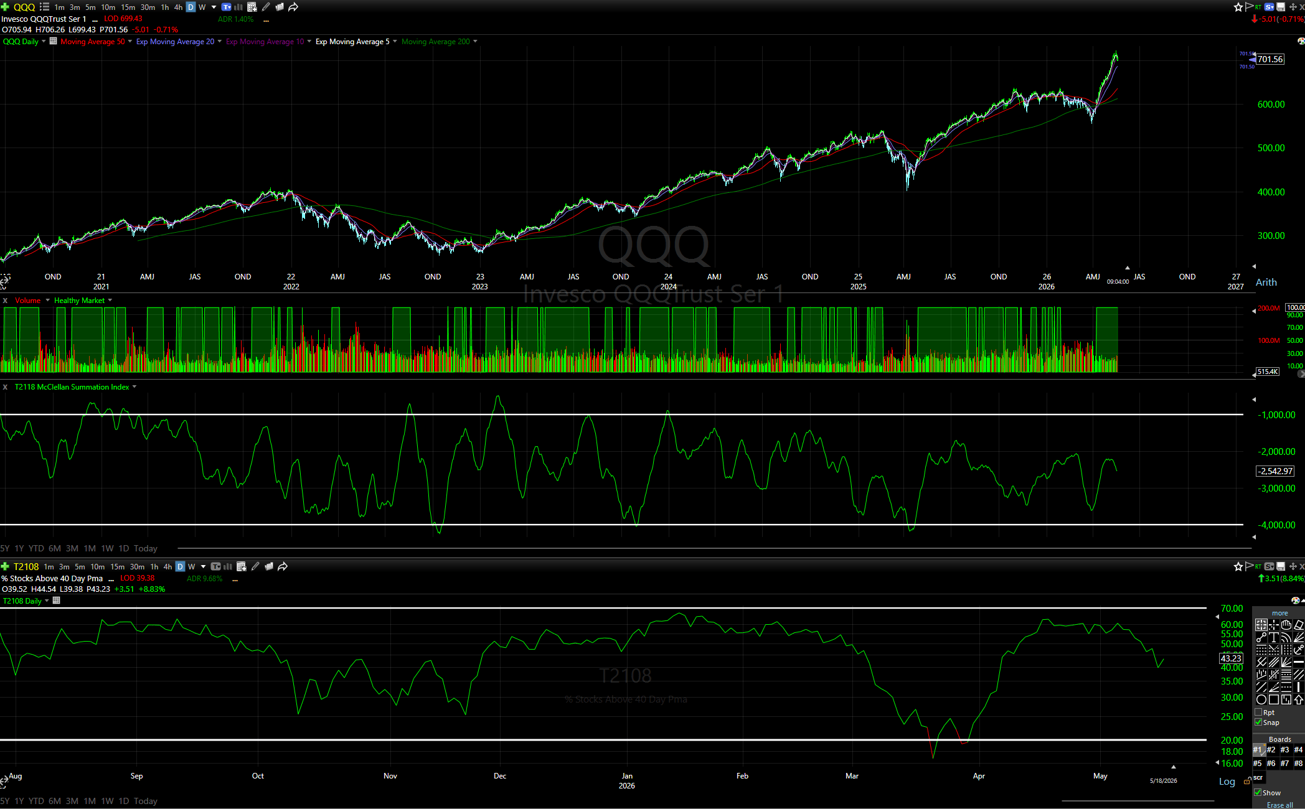The image size is (1305, 809).
Task: Set T2108 chart range to 6M
Action: pyautogui.click(x=55, y=801)
